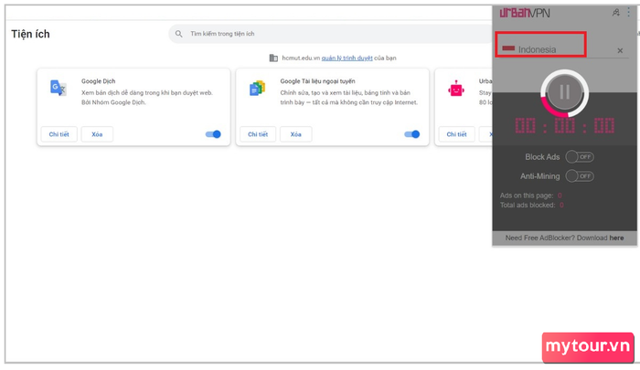
Task: Toggle the Anti-Mining switch
Action: (x=580, y=176)
